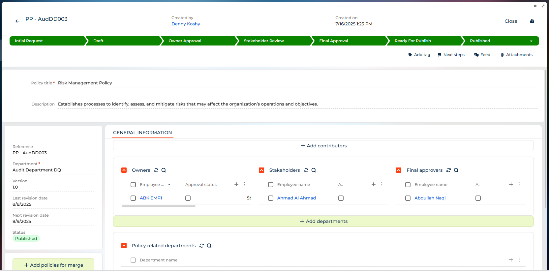Viewport: 549px width, 271px height.
Task: Open the Published stage dropdown arrow
Action: 531,41
